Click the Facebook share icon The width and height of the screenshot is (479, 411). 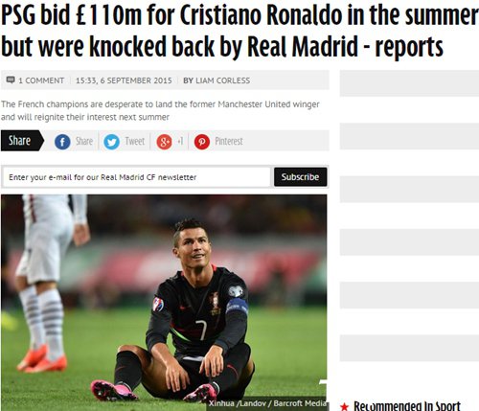click(x=62, y=142)
